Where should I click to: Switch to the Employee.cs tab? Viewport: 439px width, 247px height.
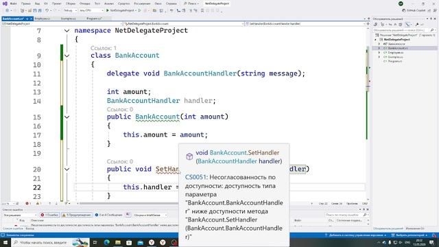tap(43, 19)
